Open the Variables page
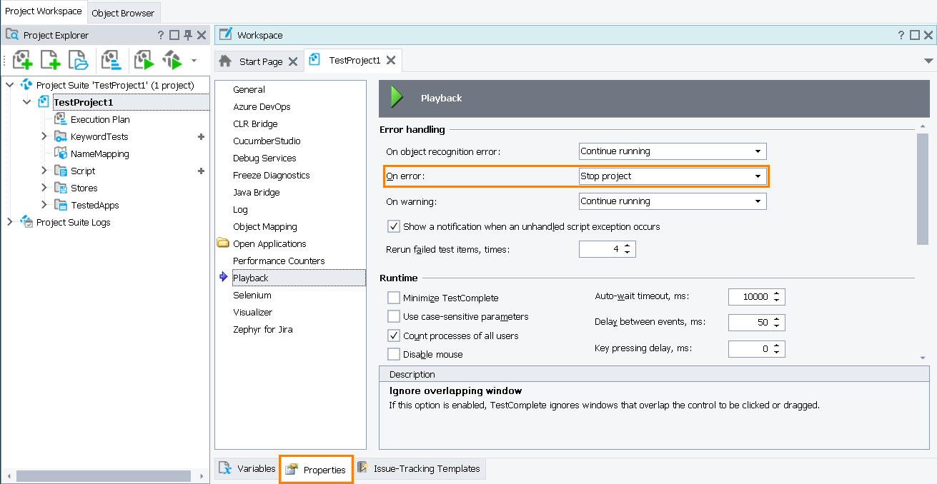 pos(248,469)
